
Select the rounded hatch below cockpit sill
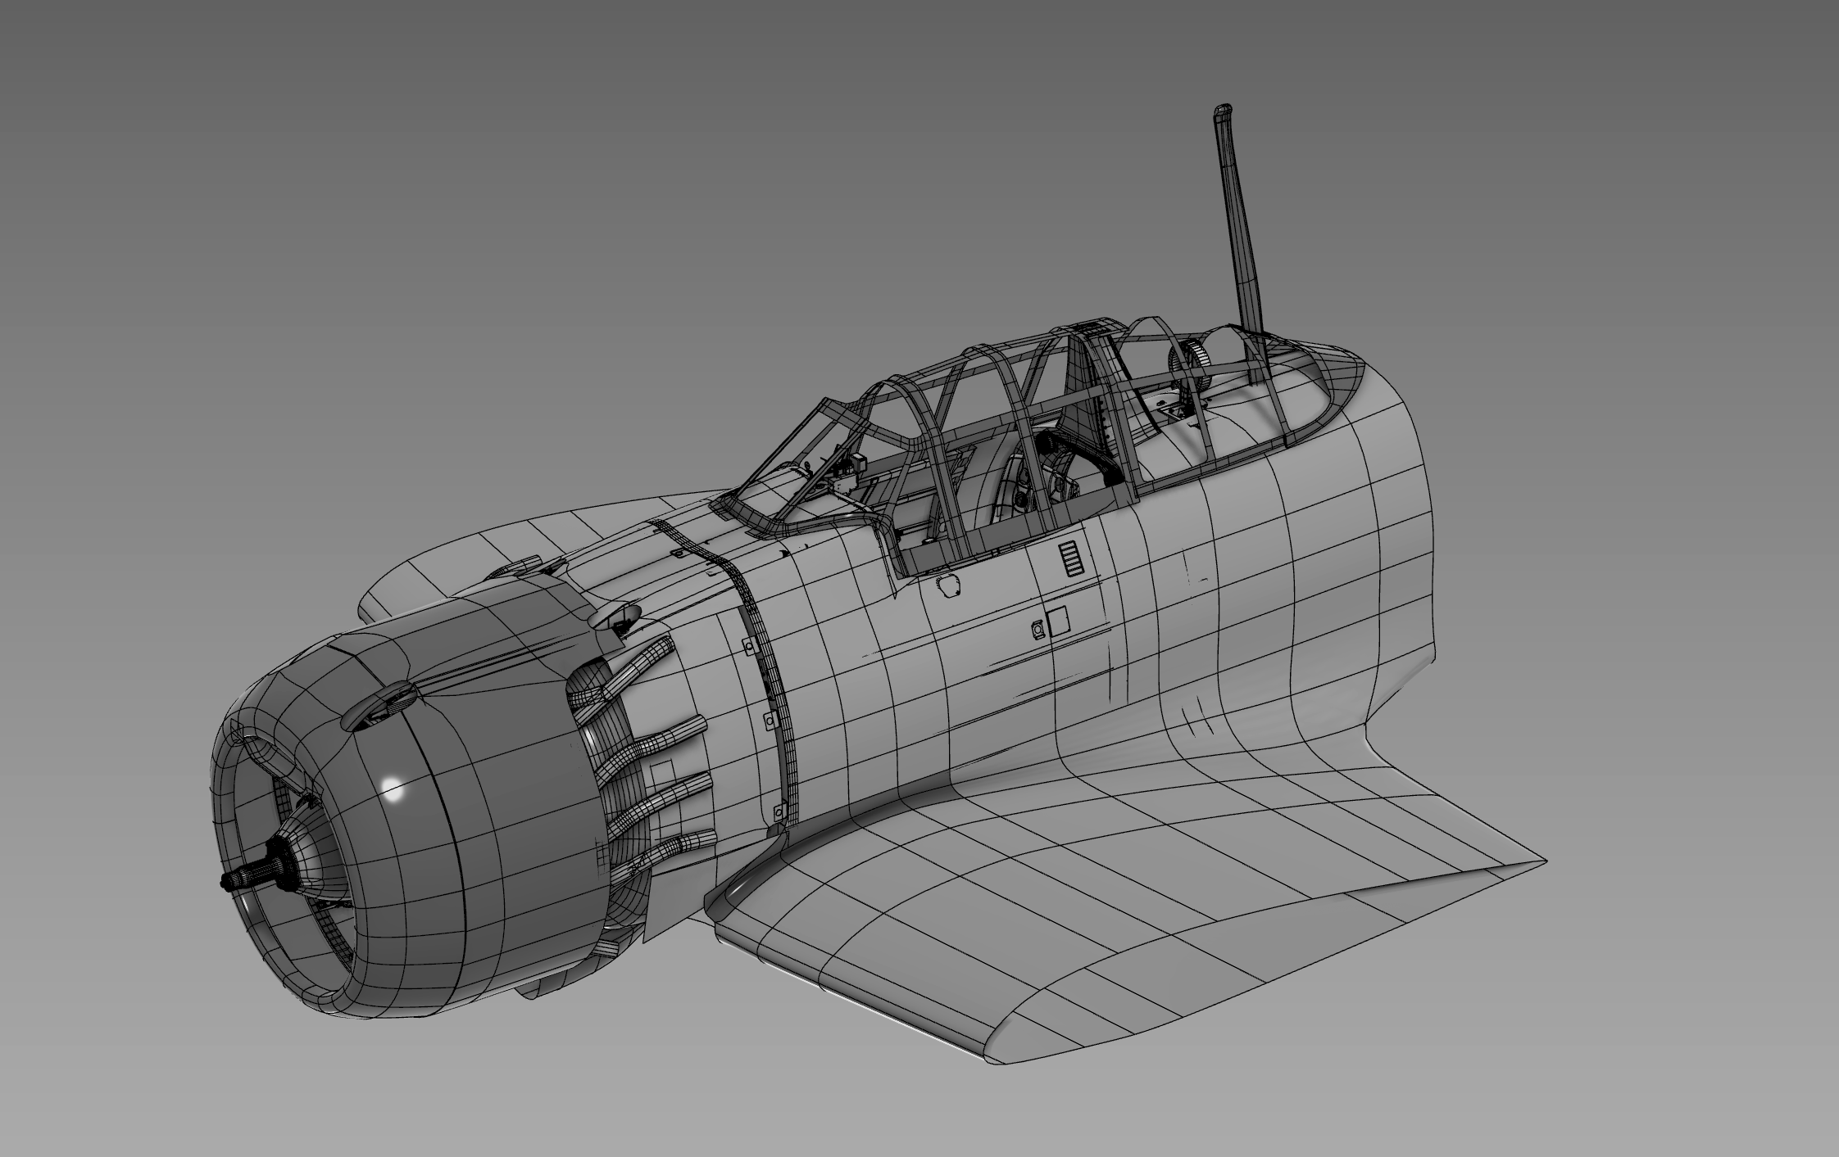click(x=950, y=585)
